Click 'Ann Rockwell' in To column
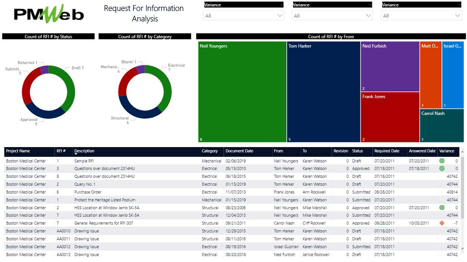Image resolution: width=467 pixels, height=262 pixels. click(x=314, y=192)
